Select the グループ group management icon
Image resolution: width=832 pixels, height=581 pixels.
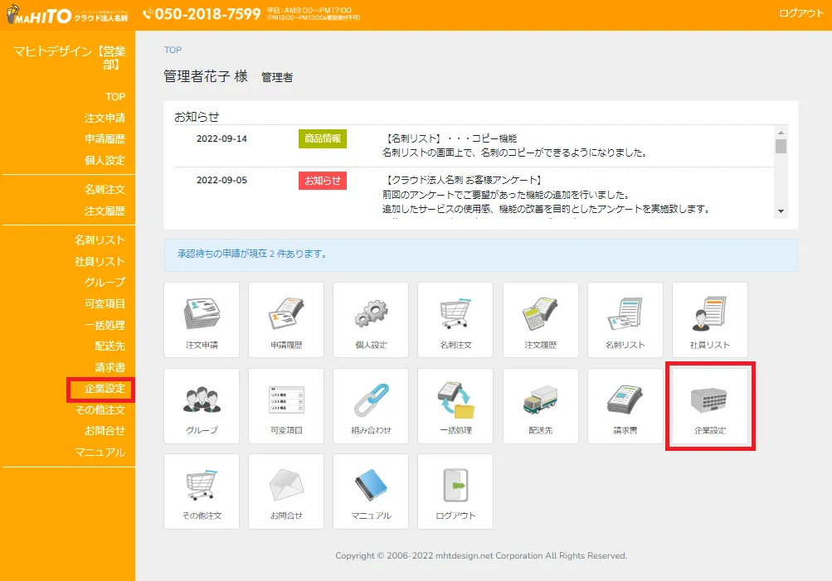pos(201,406)
